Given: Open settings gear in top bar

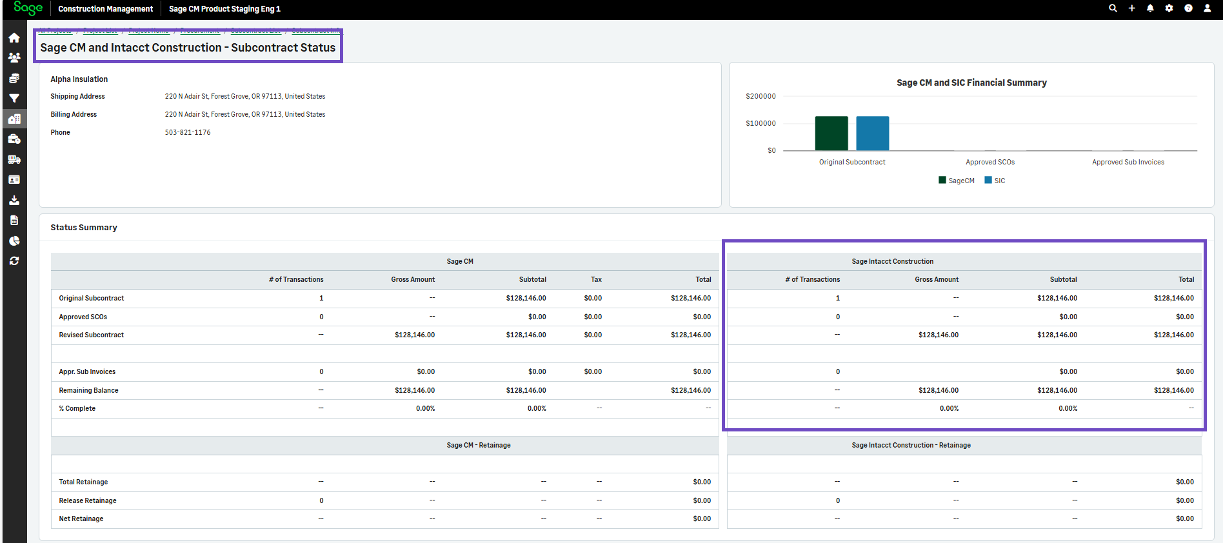Looking at the screenshot, I should (1169, 8).
